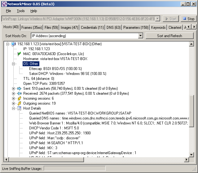The image size is (198, 173).
Task: Select the IP: 192.168.1.123 row
Action: pyautogui.click(x=37, y=49)
